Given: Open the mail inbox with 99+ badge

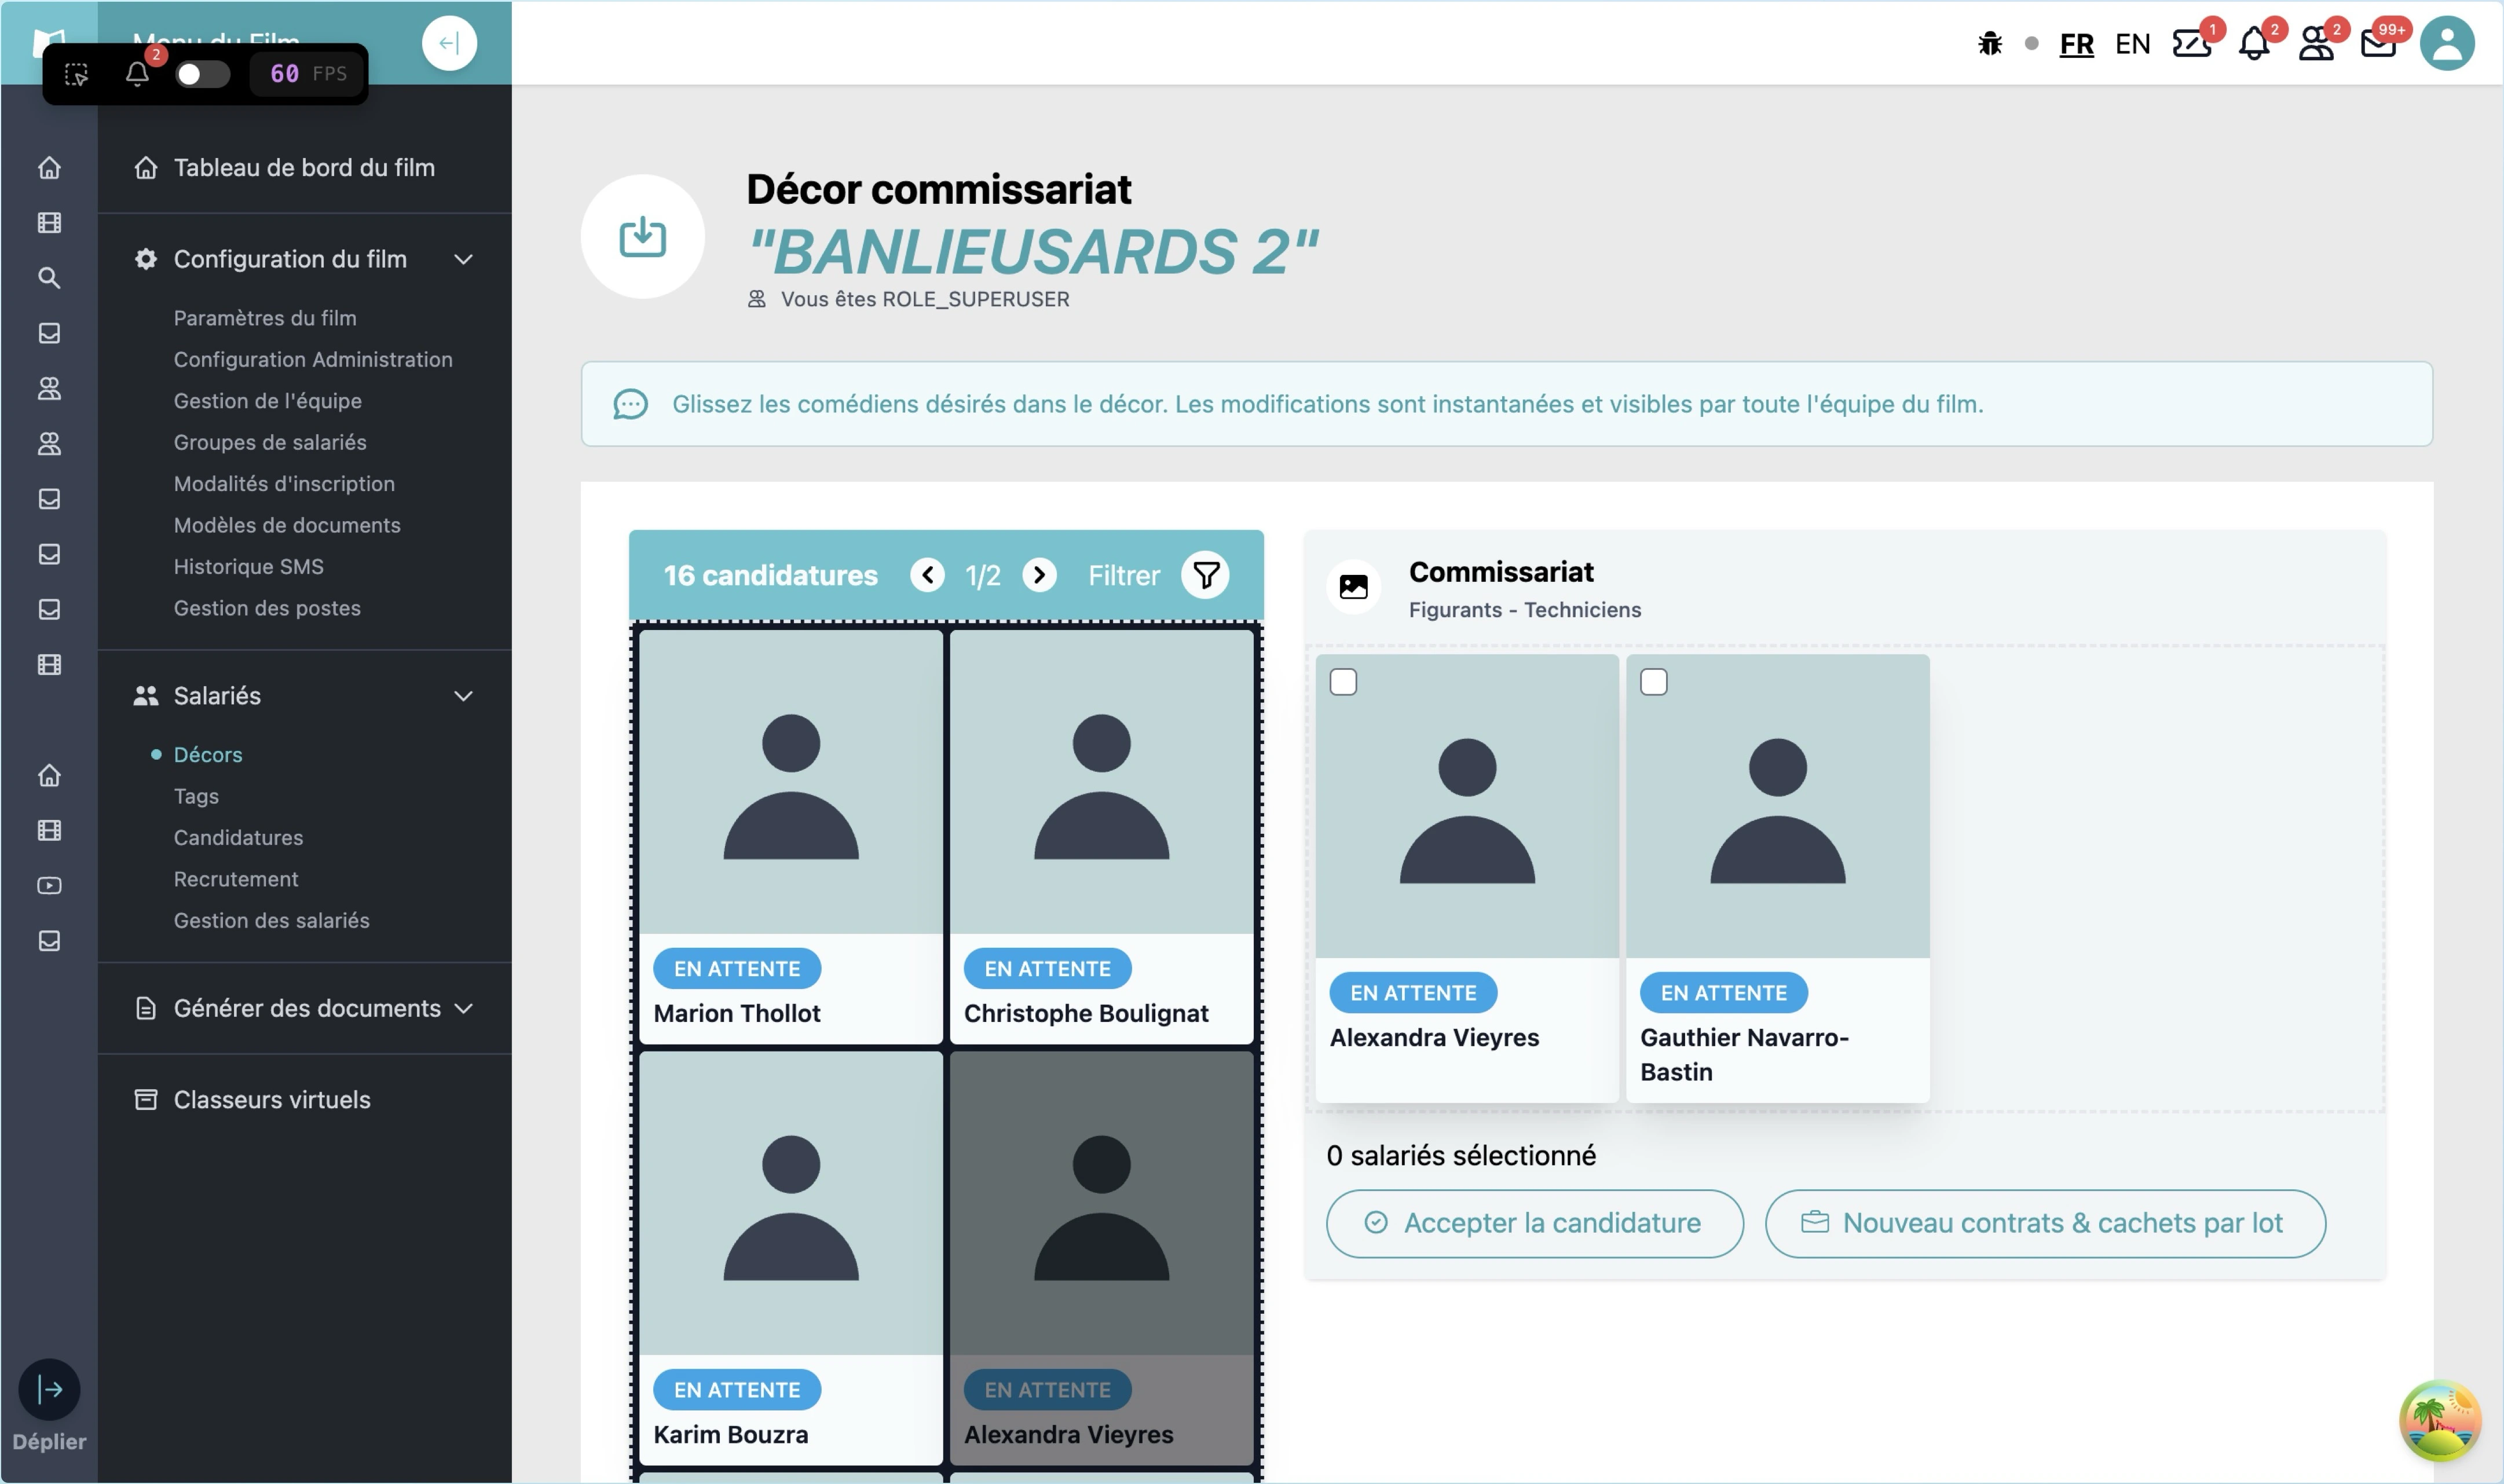Looking at the screenshot, I should (2378, 44).
